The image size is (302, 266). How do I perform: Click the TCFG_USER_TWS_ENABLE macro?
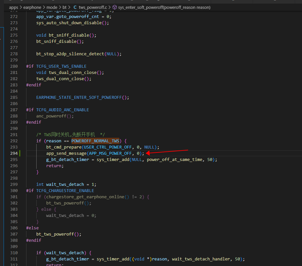(x=61, y=66)
